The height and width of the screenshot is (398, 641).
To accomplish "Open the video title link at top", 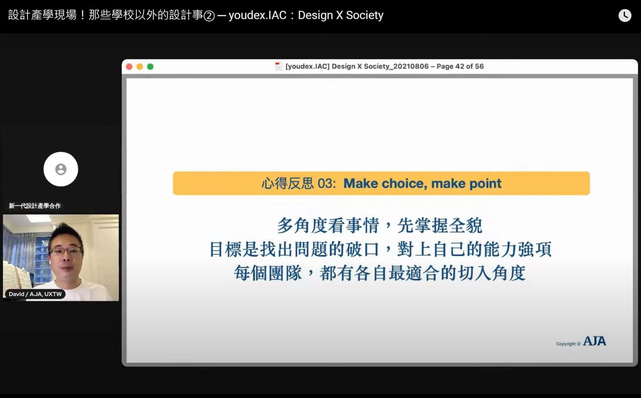I will (x=196, y=15).
